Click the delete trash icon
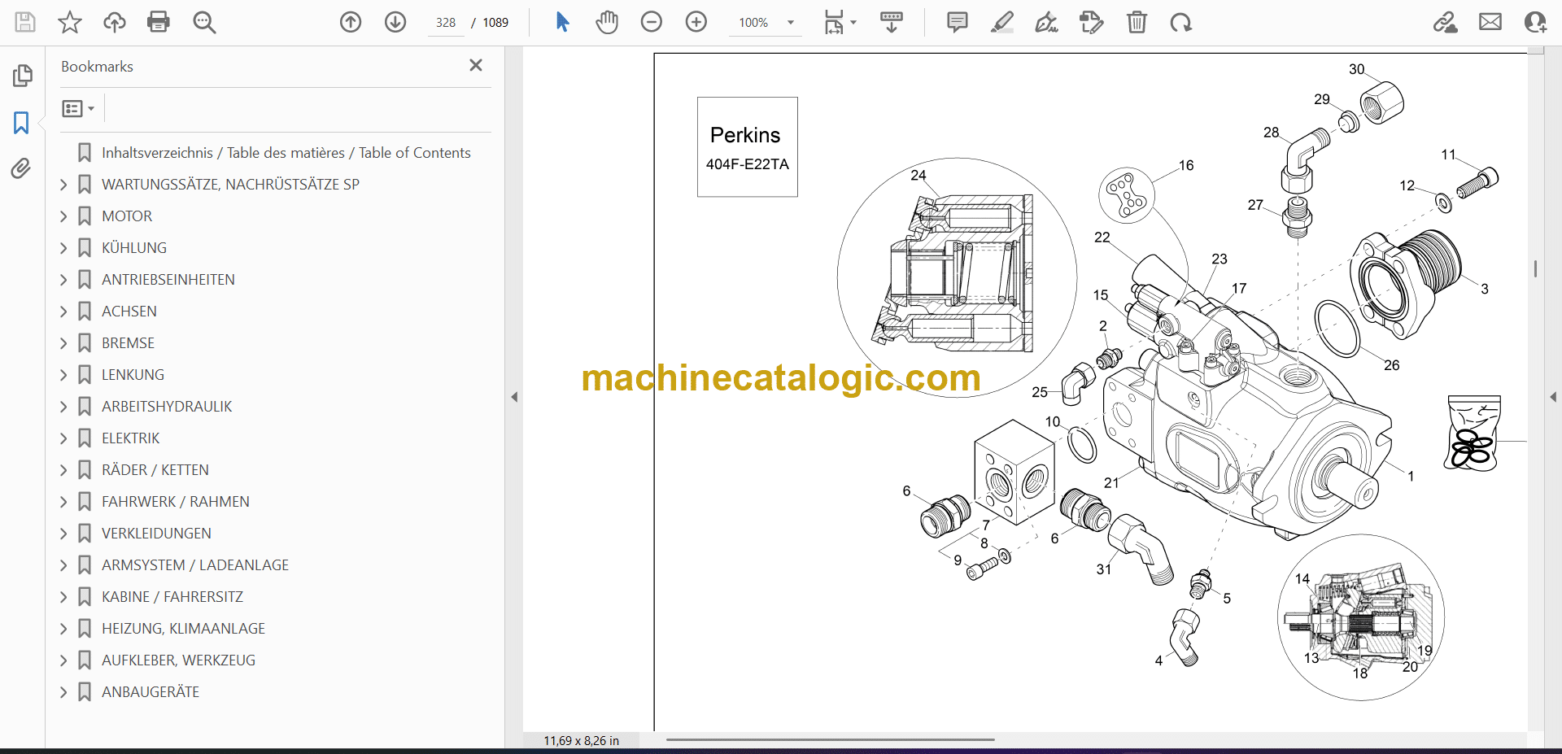 [x=1137, y=22]
